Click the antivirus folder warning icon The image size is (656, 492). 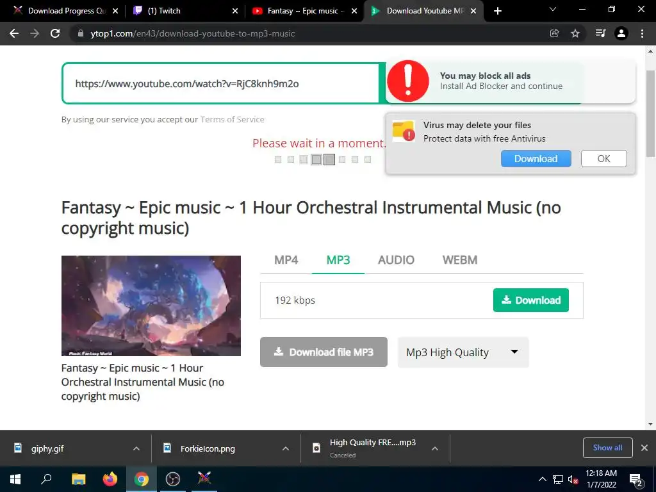tap(404, 131)
